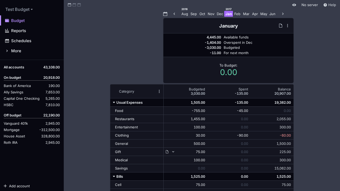Click the Help question mark icon

click(325, 5)
